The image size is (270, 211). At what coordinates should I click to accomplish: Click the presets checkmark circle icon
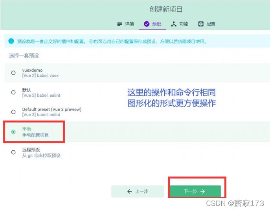pos(147,24)
